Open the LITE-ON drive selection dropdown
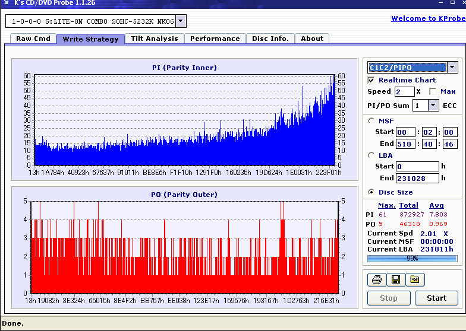The height and width of the screenshot is (331, 466). (181, 22)
